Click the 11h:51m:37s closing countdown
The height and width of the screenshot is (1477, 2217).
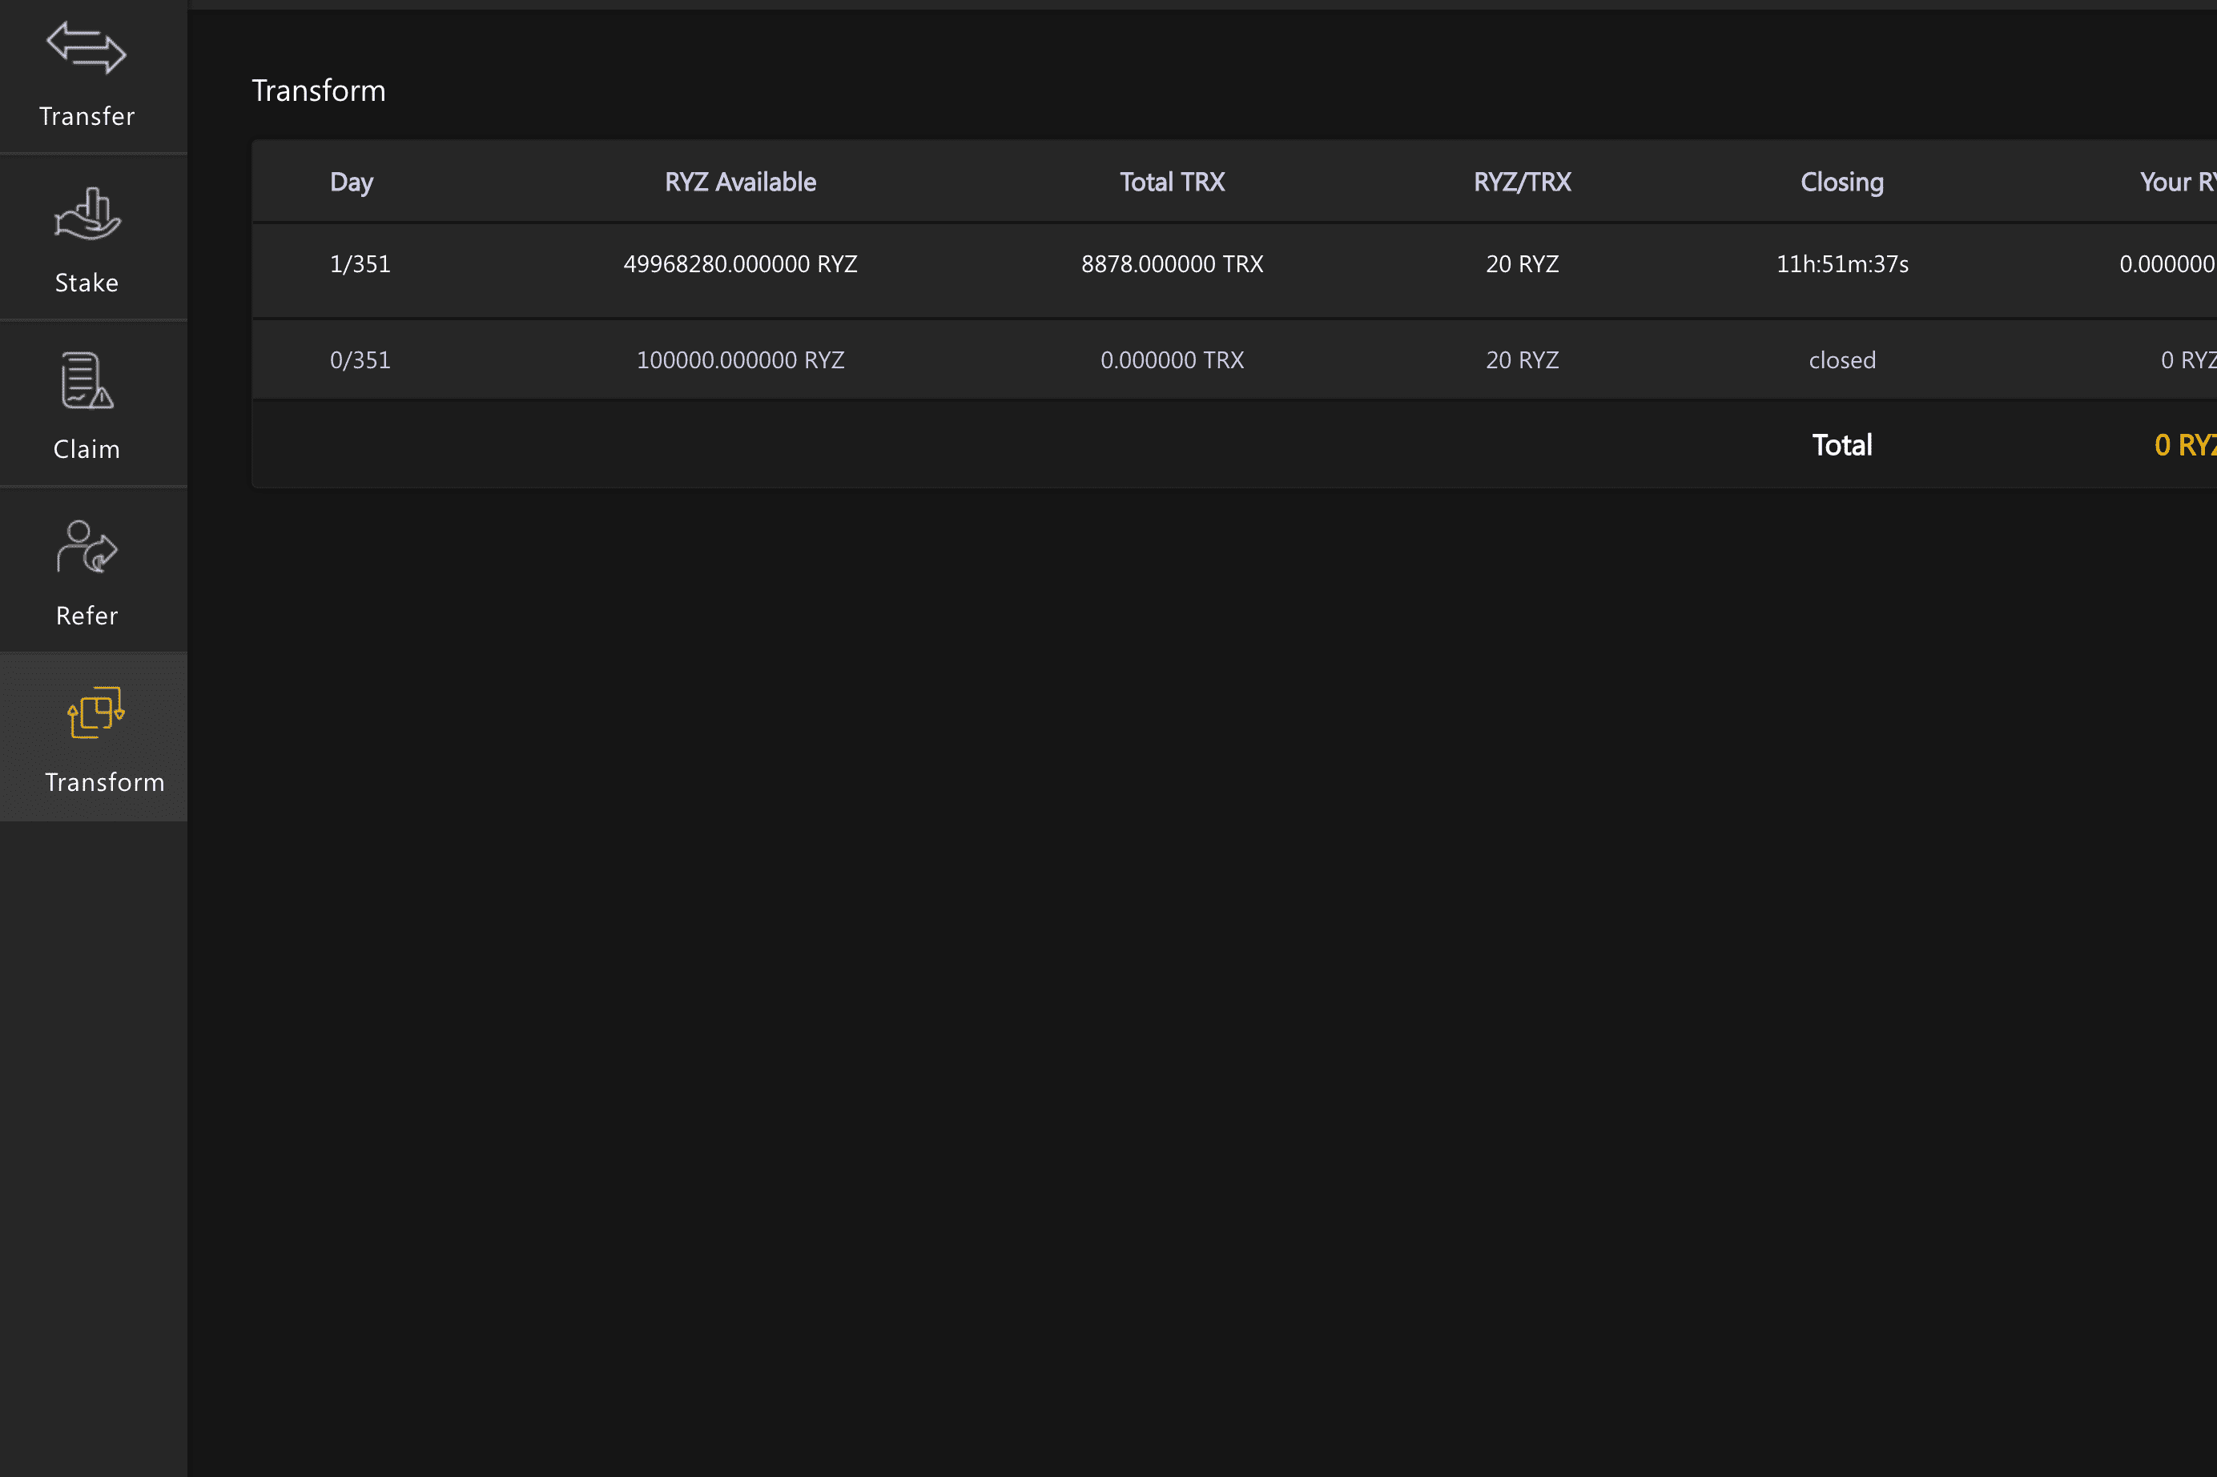tap(1841, 265)
